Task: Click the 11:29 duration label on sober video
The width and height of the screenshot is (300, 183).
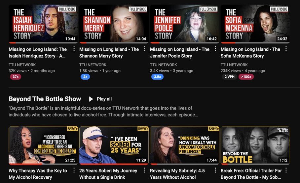Action: tap(141, 160)
